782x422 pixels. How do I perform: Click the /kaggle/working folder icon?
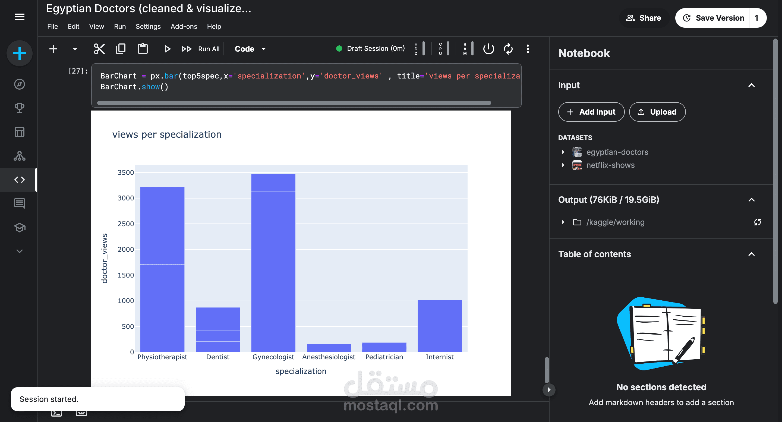click(577, 222)
